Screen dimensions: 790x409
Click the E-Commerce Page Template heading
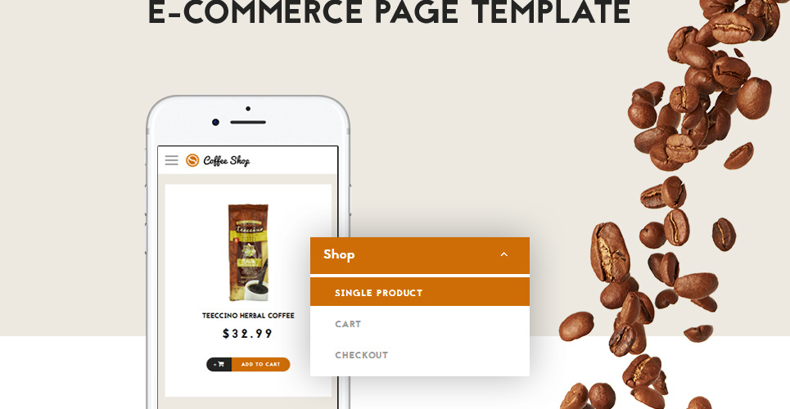tap(389, 12)
